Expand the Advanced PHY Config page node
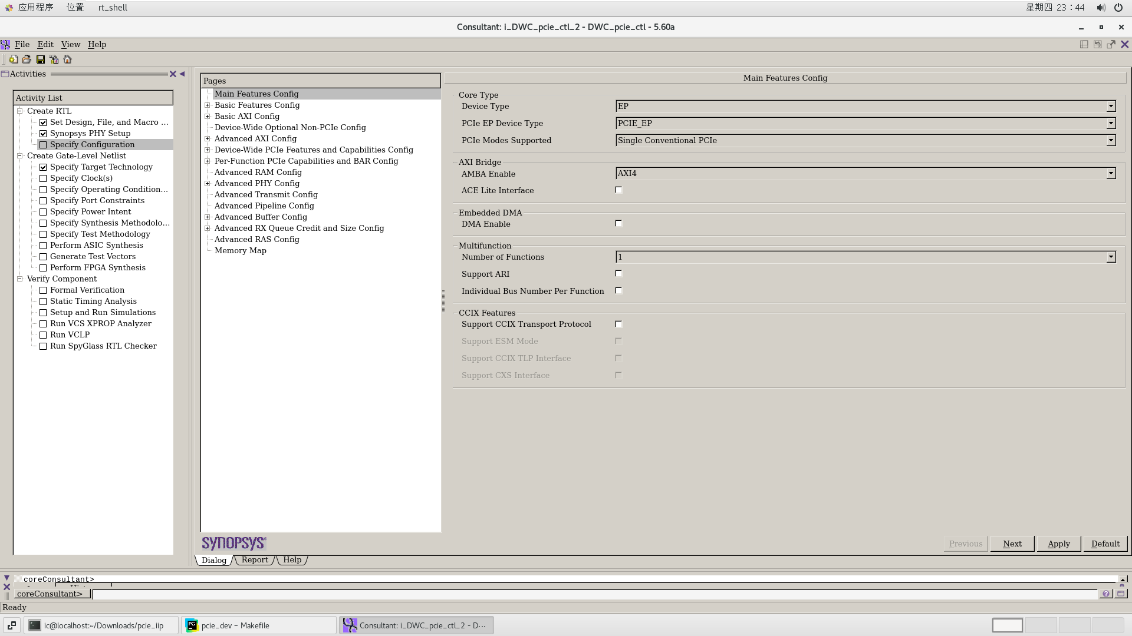 208,184
